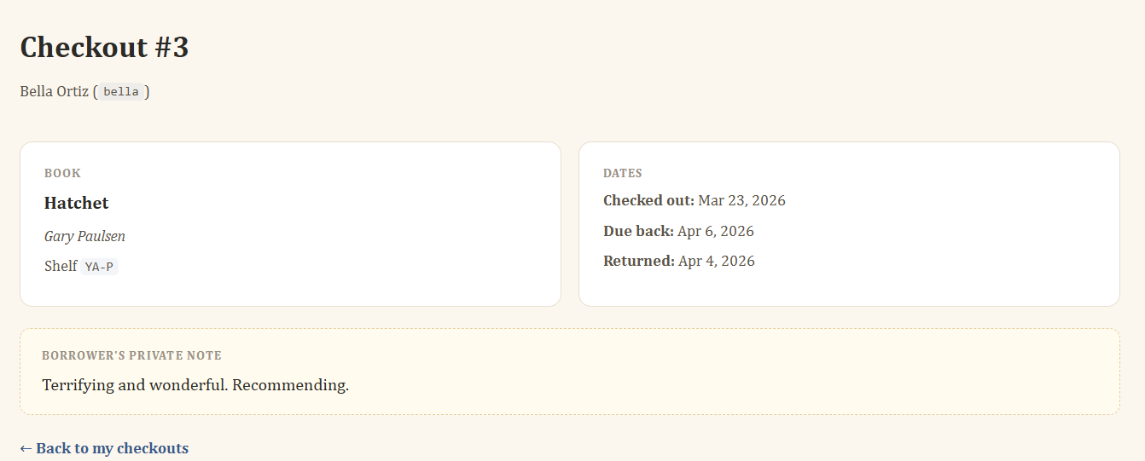Click the bella username badge
Image resolution: width=1145 pixels, height=461 pixels.
[x=120, y=92]
